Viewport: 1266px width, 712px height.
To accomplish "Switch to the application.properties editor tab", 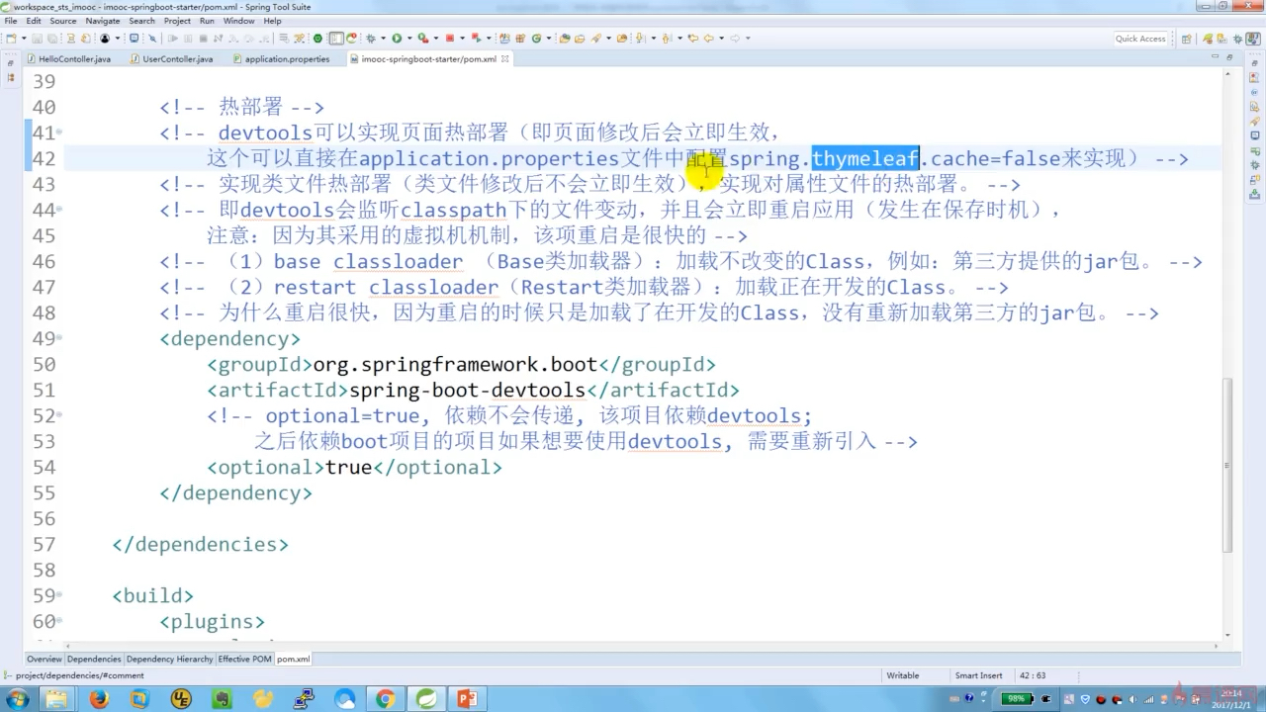I will 286,59.
